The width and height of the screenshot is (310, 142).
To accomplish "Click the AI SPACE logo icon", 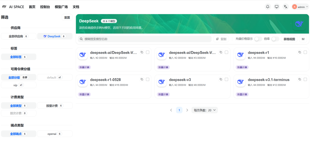I will [4, 7].
